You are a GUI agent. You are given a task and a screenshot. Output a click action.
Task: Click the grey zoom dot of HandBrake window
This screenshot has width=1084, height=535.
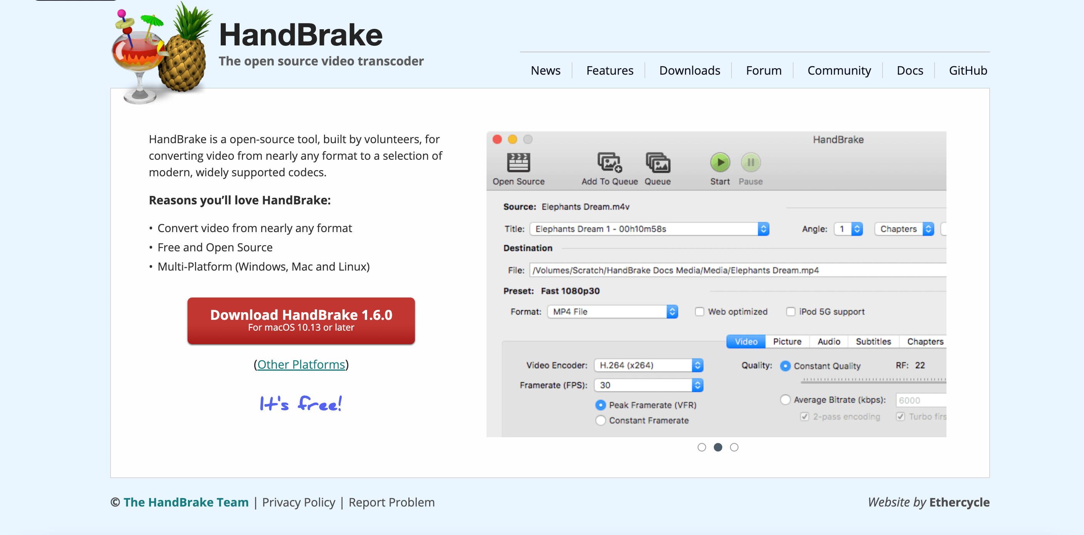tap(528, 139)
